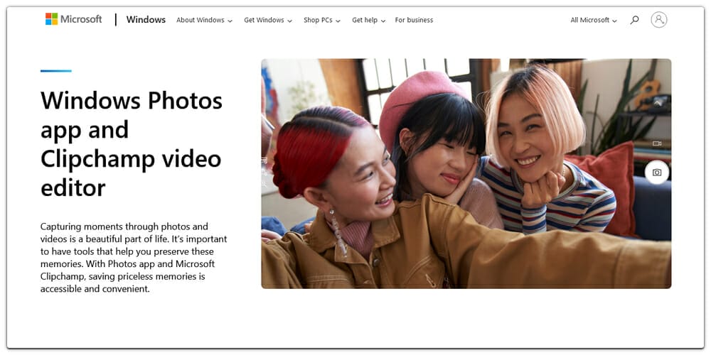
Task: Open the search magnifier icon
Action: [x=634, y=20]
